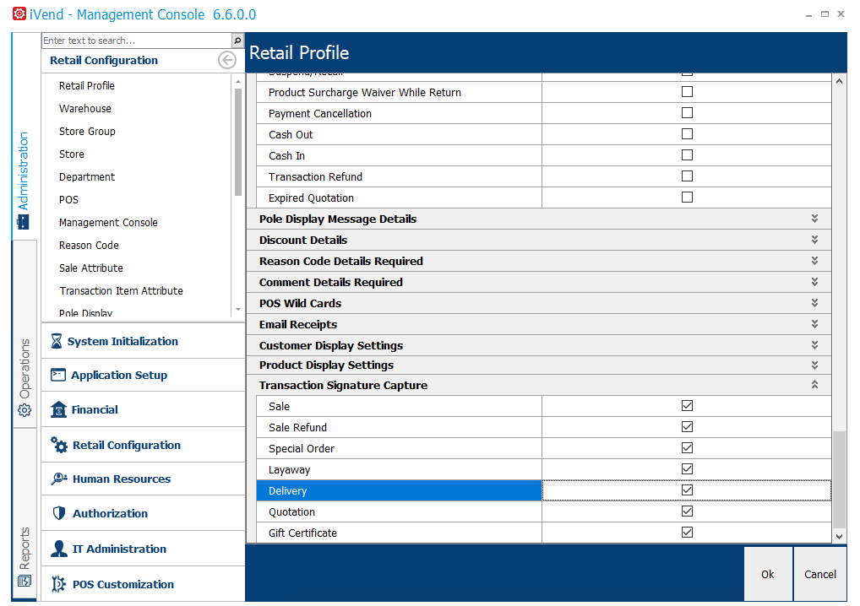The height and width of the screenshot is (606, 860).
Task: Click the Enter text to search field
Action: pos(137,41)
